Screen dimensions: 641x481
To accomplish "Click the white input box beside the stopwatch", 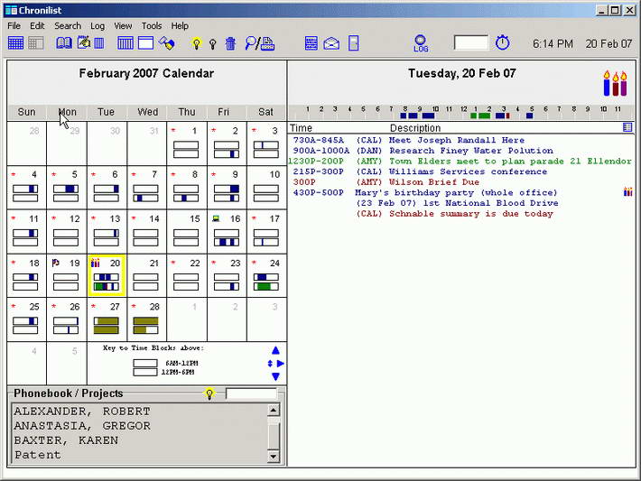I will point(471,42).
